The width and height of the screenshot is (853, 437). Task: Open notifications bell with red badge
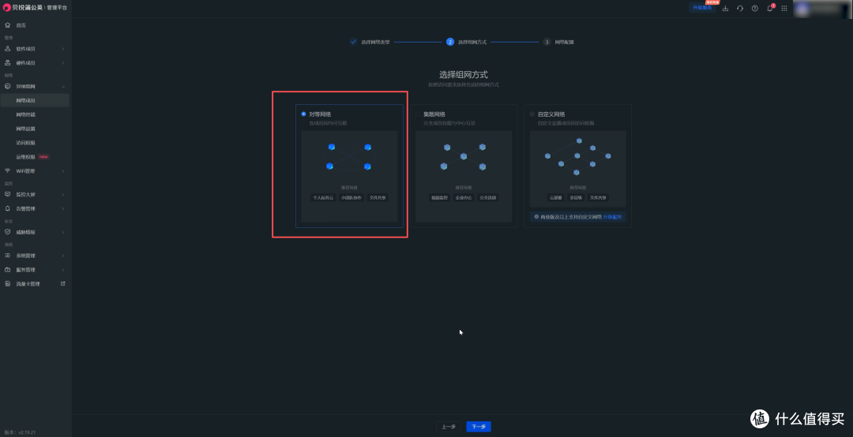point(770,8)
